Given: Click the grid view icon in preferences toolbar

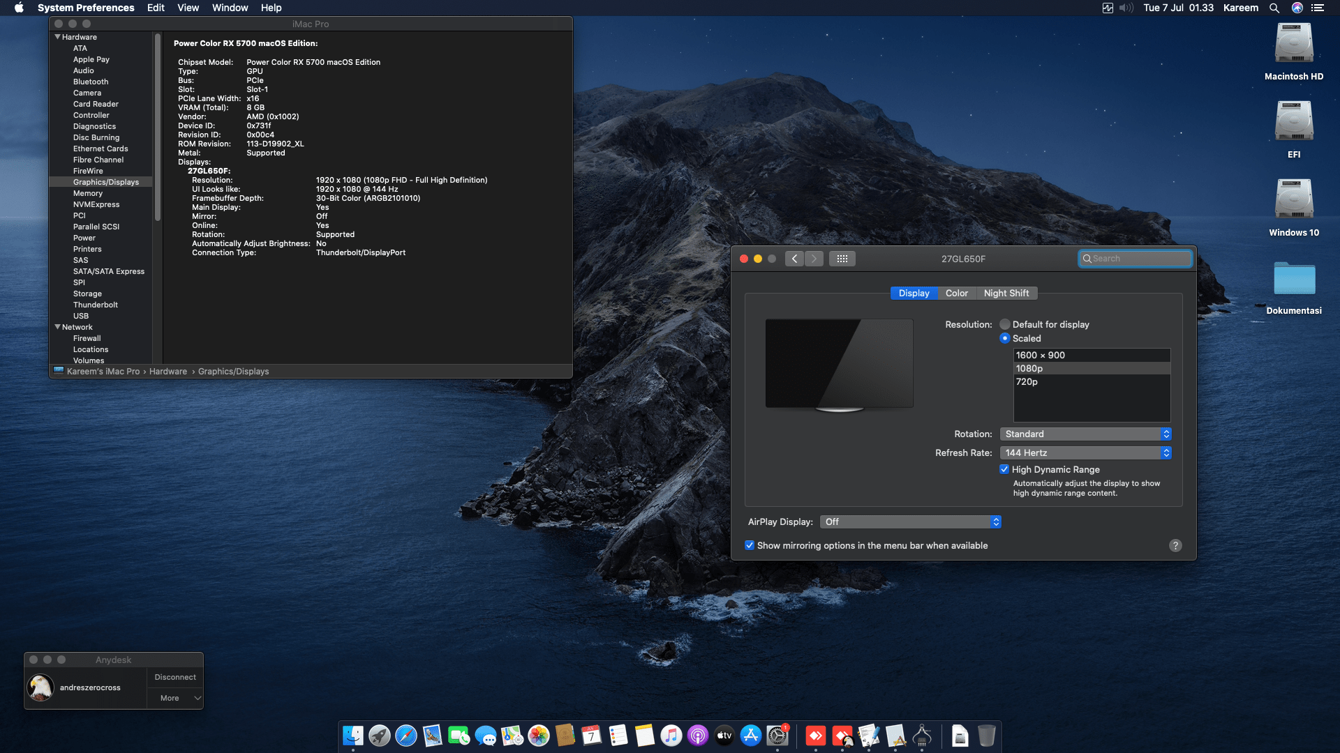Looking at the screenshot, I should tap(842, 258).
